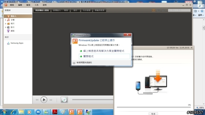Switch to Maxthon browser taskbar icon
205x115 pixels.
click(38, 112)
